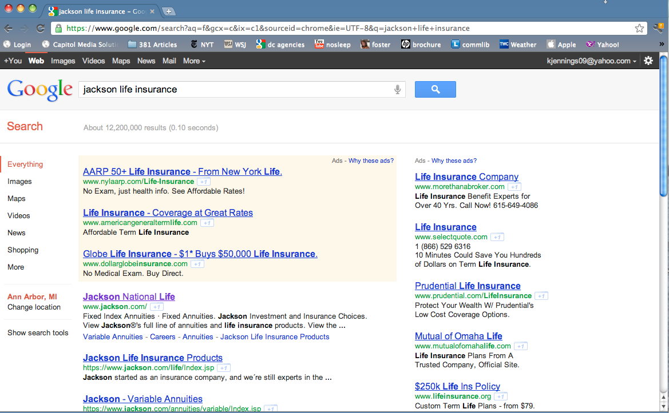Open Variable Annuities sitelink
Image resolution: width=669 pixels, height=413 pixels.
[x=113, y=337]
